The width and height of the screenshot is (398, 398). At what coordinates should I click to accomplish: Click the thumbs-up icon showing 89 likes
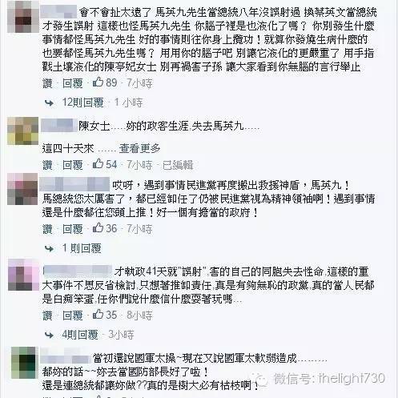point(98,82)
